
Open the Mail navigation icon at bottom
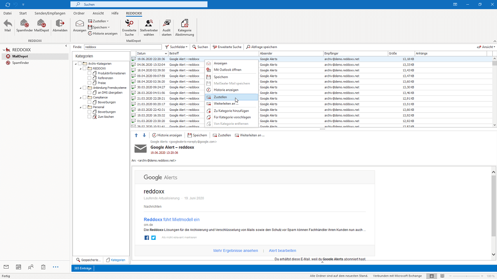pyautogui.click(x=6, y=267)
